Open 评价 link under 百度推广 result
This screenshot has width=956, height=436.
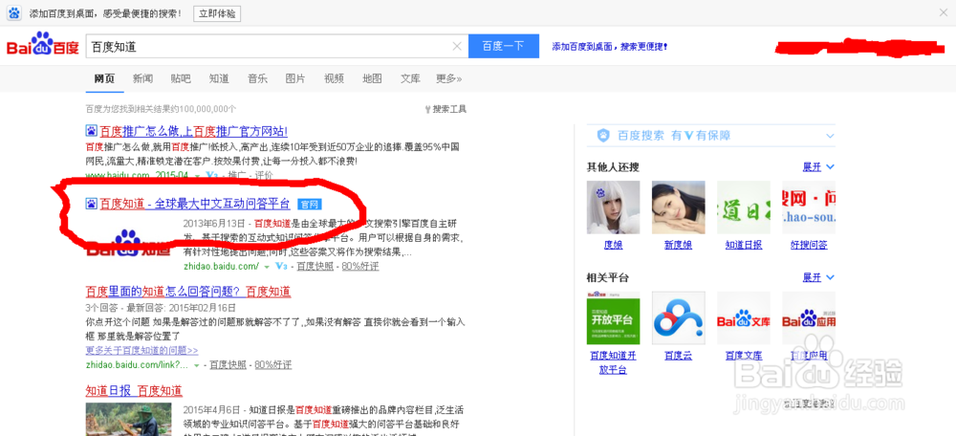point(264,176)
